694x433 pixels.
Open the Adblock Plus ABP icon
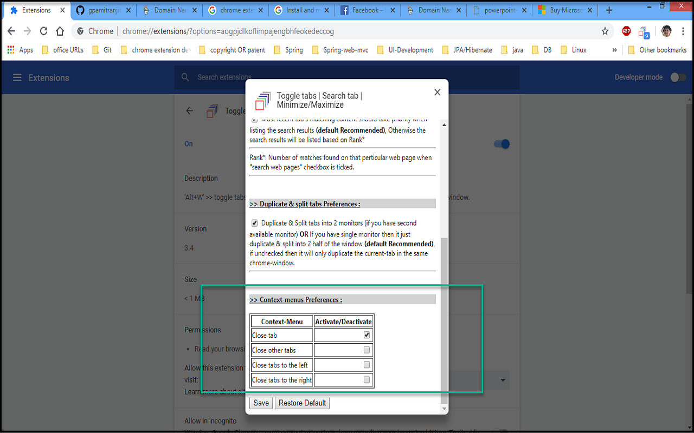coord(626,31)
